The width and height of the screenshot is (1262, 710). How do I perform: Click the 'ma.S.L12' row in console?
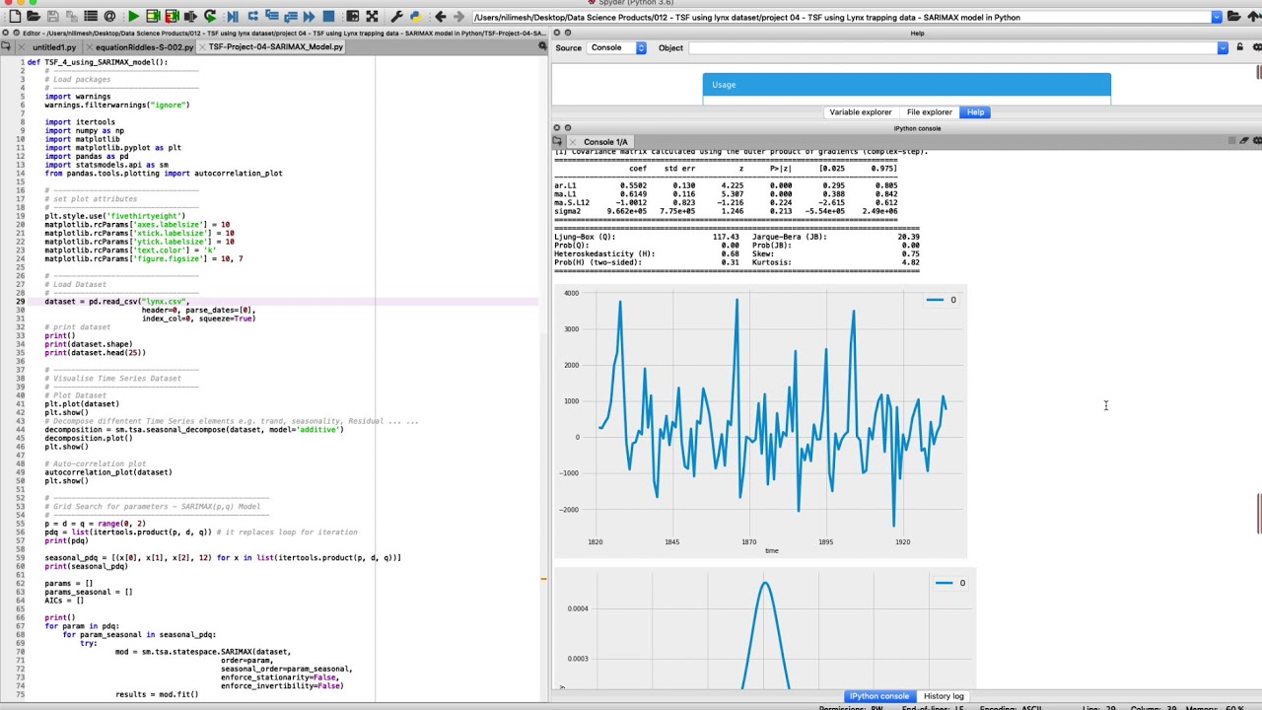click(x=727, y=202)
